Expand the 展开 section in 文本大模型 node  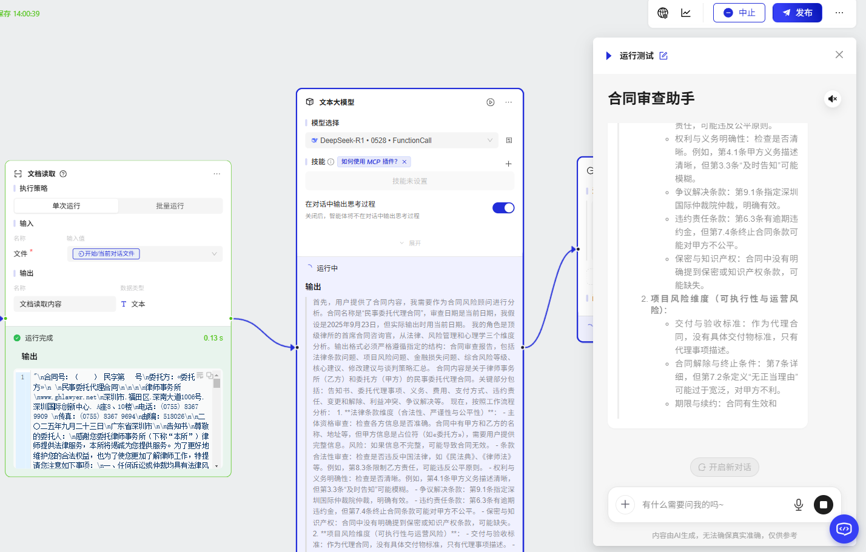click(410, 243)
